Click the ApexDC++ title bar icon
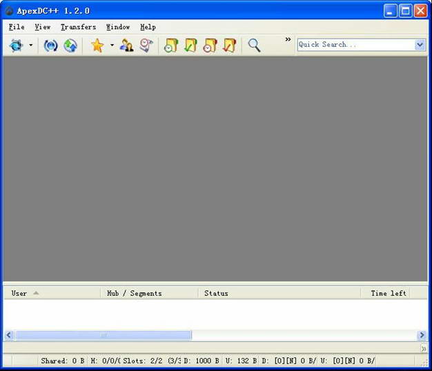The width and height of the screenshot is (432, 371). (x=10, y=11)
